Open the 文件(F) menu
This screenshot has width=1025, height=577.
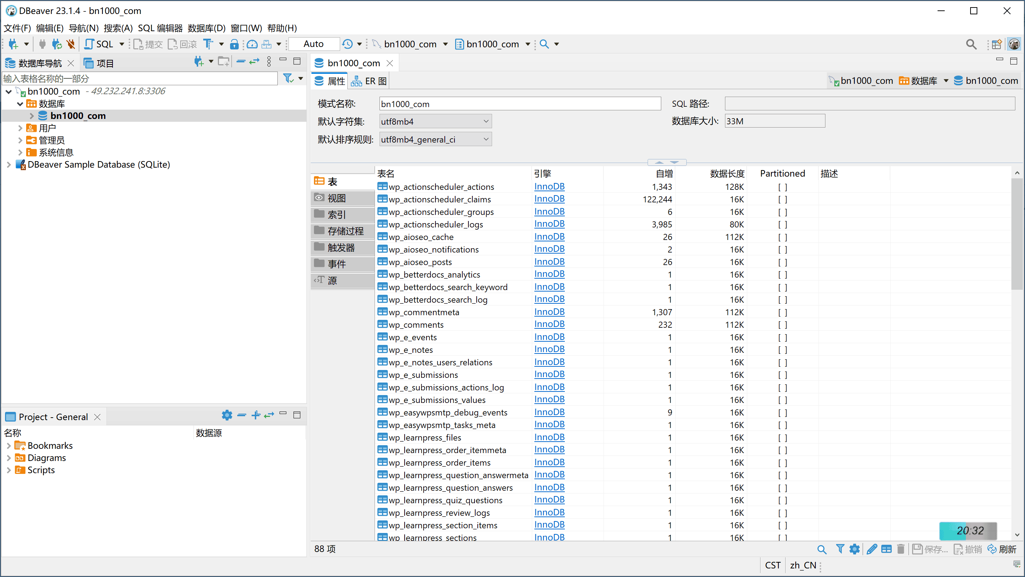[x=17, y=28]
